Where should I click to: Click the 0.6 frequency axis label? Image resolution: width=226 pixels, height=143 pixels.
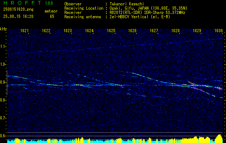[x=3, y=136]
